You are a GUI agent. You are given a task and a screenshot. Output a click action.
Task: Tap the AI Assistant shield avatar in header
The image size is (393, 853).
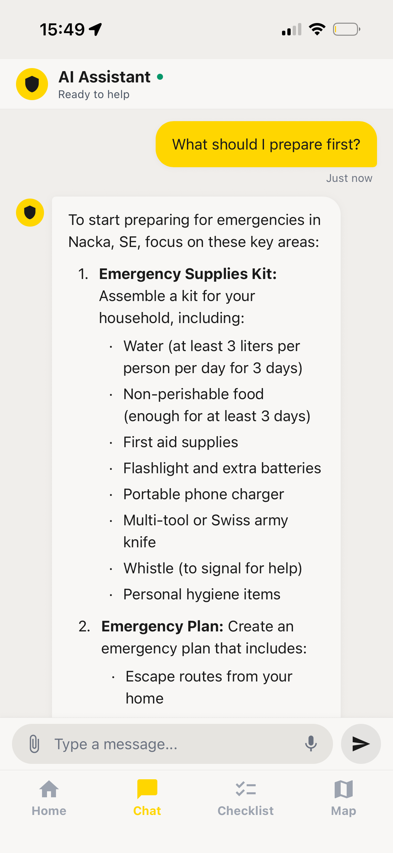click(x=32, y=84)
